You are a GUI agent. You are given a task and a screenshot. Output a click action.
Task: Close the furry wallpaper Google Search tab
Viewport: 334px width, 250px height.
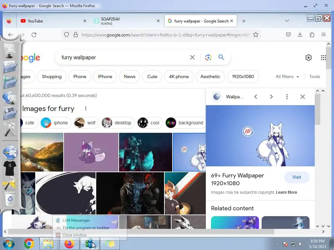pyautogui.click(x=232, y=21)
